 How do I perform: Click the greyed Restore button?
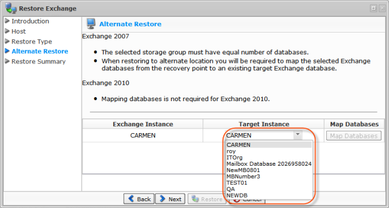207,199
